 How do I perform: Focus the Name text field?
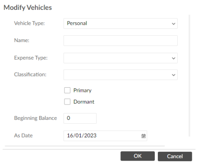pos(120,41)
